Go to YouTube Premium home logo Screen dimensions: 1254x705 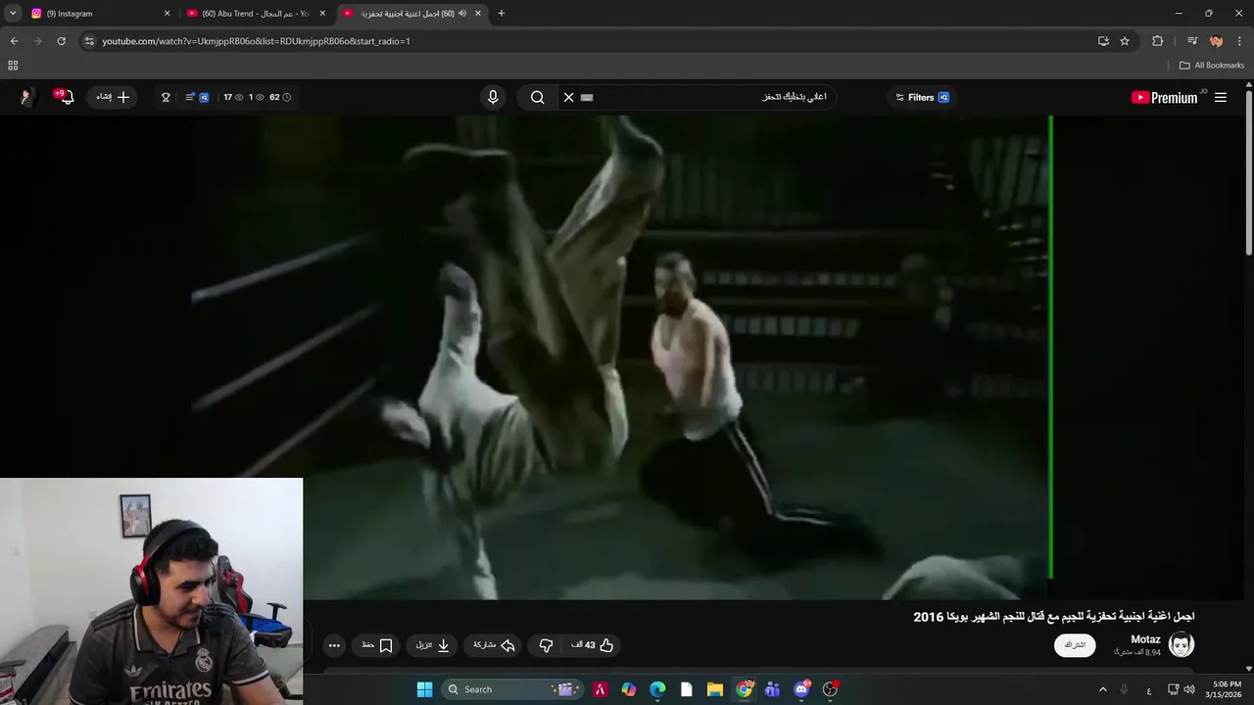1165,97
